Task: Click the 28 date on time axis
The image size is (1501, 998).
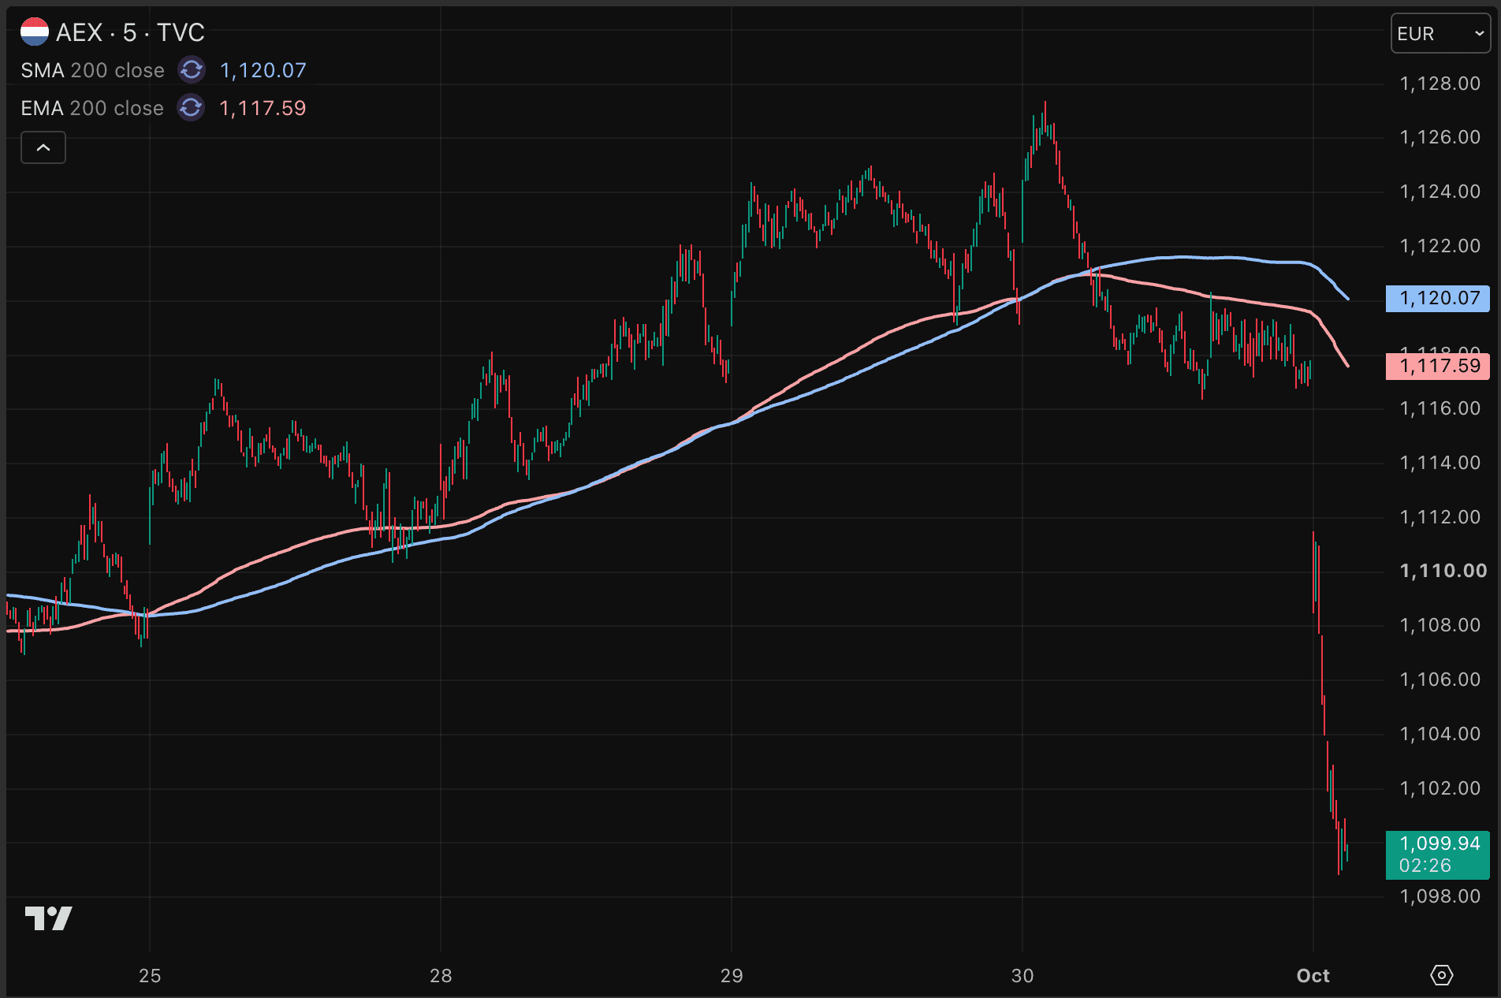Action: click(441, 976)
